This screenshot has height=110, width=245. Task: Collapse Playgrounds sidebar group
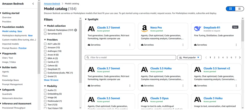[1, 54]
